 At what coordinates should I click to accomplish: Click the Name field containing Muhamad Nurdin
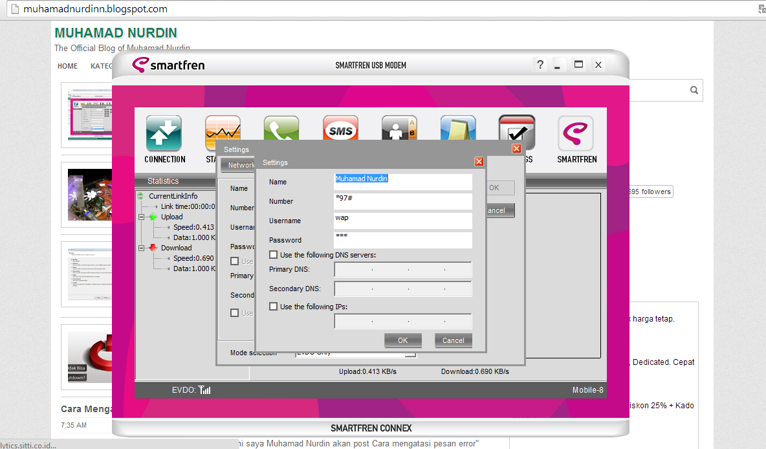(403, 182)
